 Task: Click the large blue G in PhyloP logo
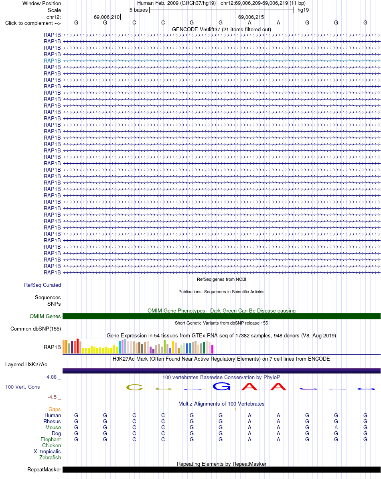[x=221, y=386]
